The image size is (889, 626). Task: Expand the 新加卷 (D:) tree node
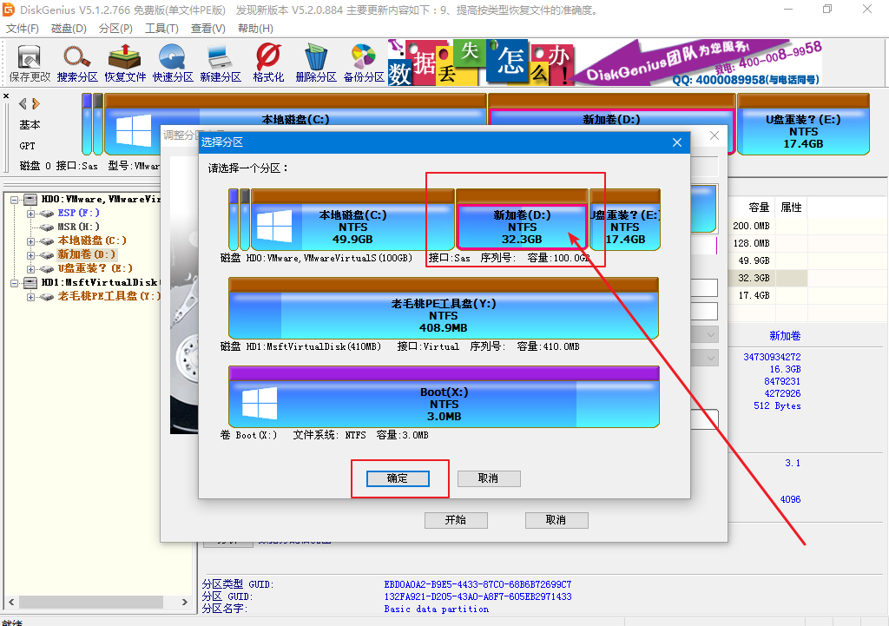pos(30,255)
